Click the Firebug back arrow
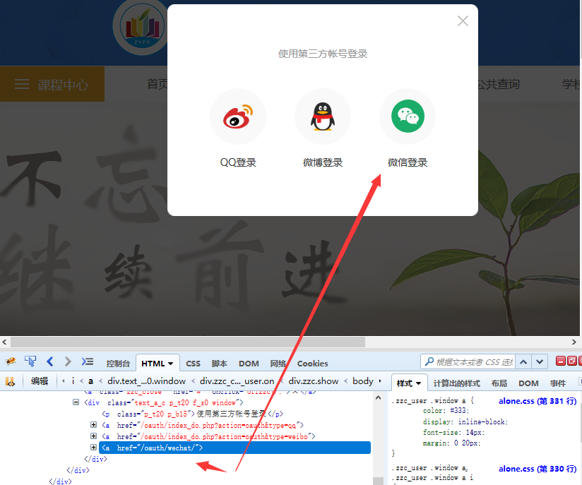The height and width of the screenshot is (485, 582). click(x=49, y=362)
